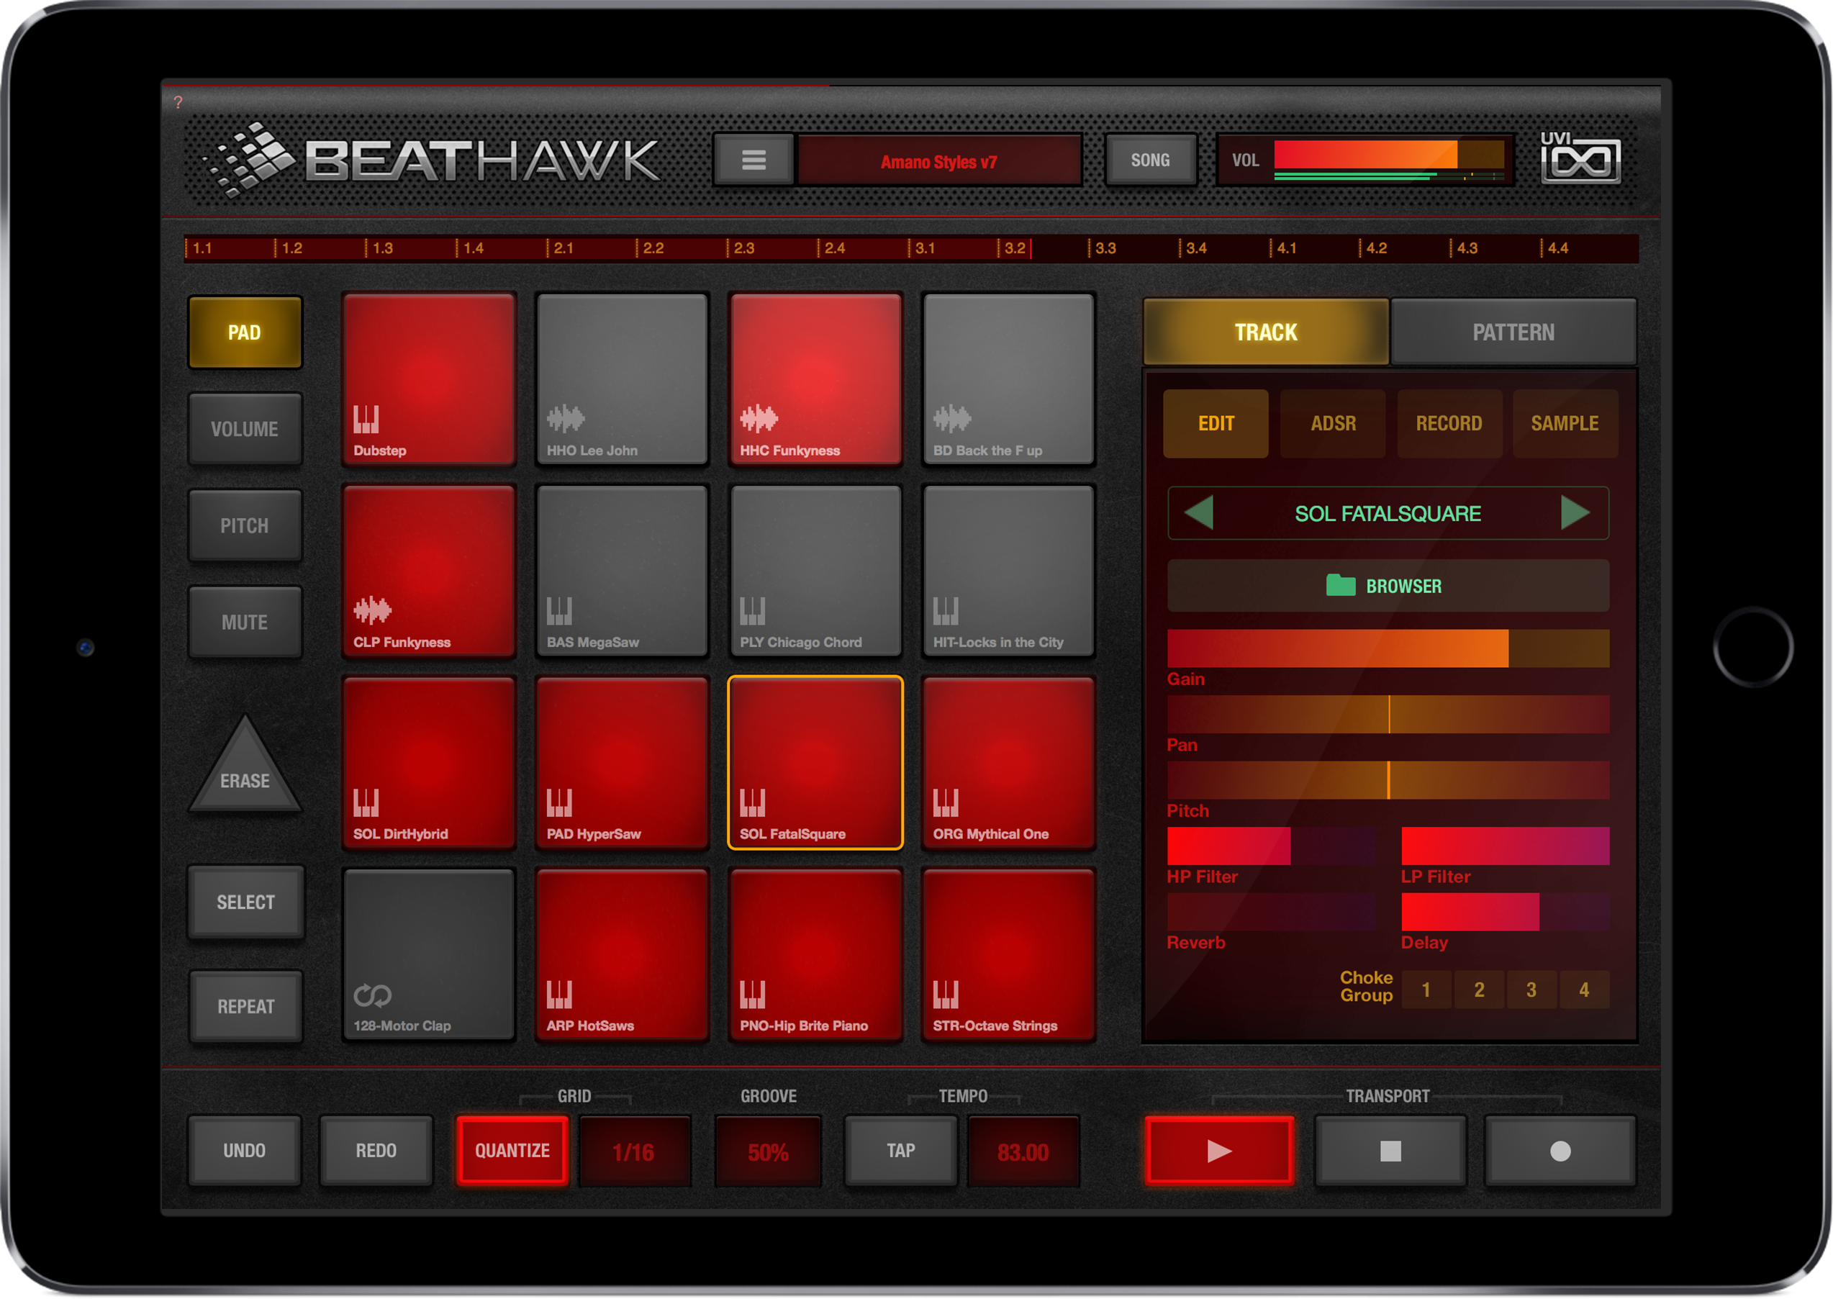This screenshot has height=1299, width=1833.
Task: Open SONG mode
Action: coord(1150,160)
